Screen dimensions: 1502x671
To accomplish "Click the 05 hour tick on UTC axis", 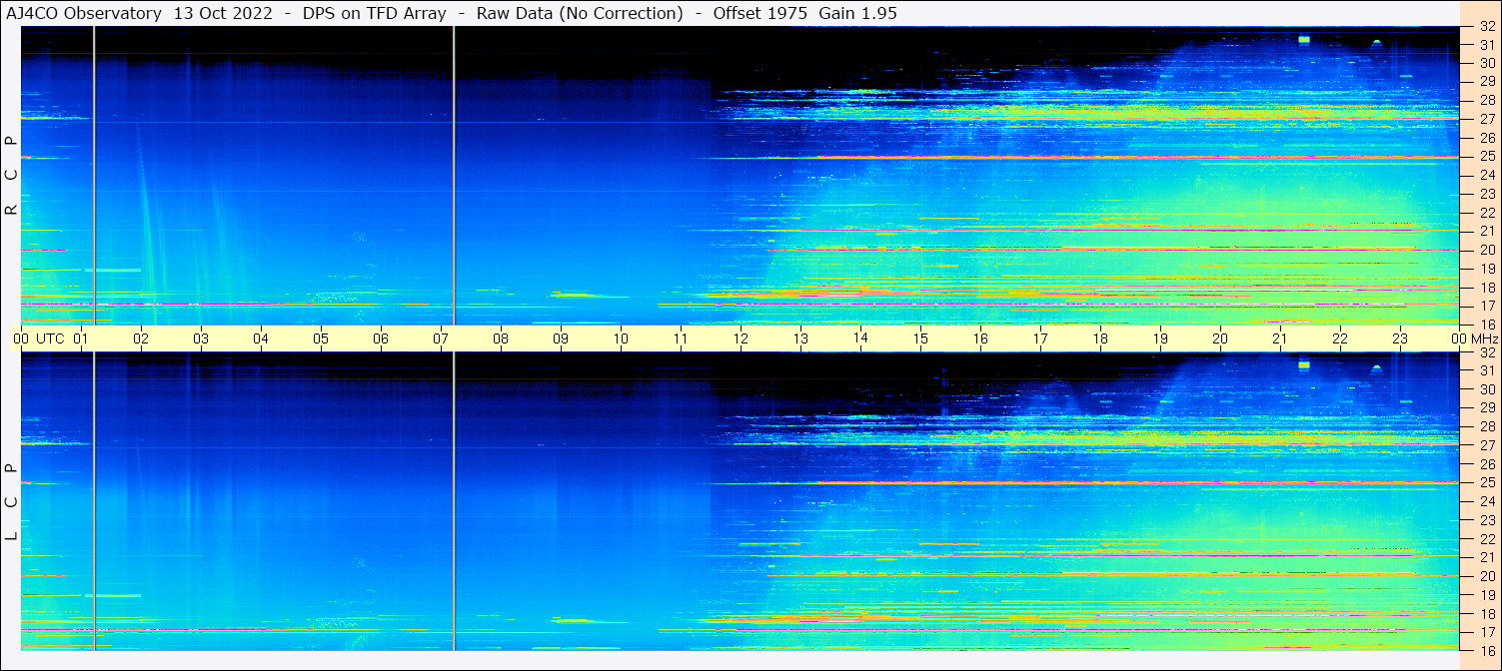I will pyautogui.click(x=321, y=338).
